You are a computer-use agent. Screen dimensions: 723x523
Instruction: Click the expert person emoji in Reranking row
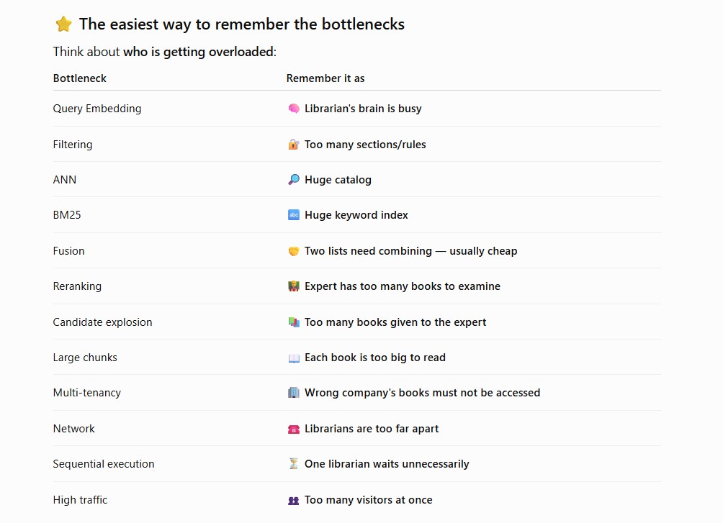(294, 286)
